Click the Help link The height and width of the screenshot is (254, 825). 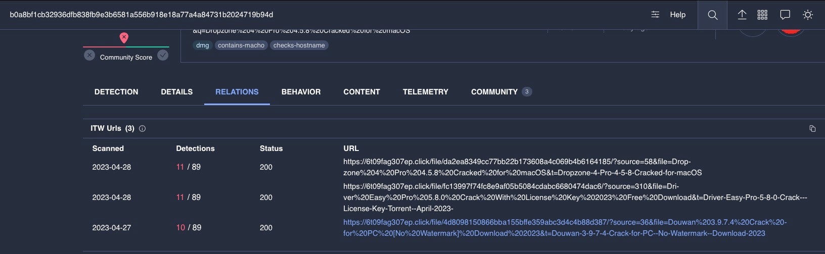pyautogui.click(x=677, y=15)
